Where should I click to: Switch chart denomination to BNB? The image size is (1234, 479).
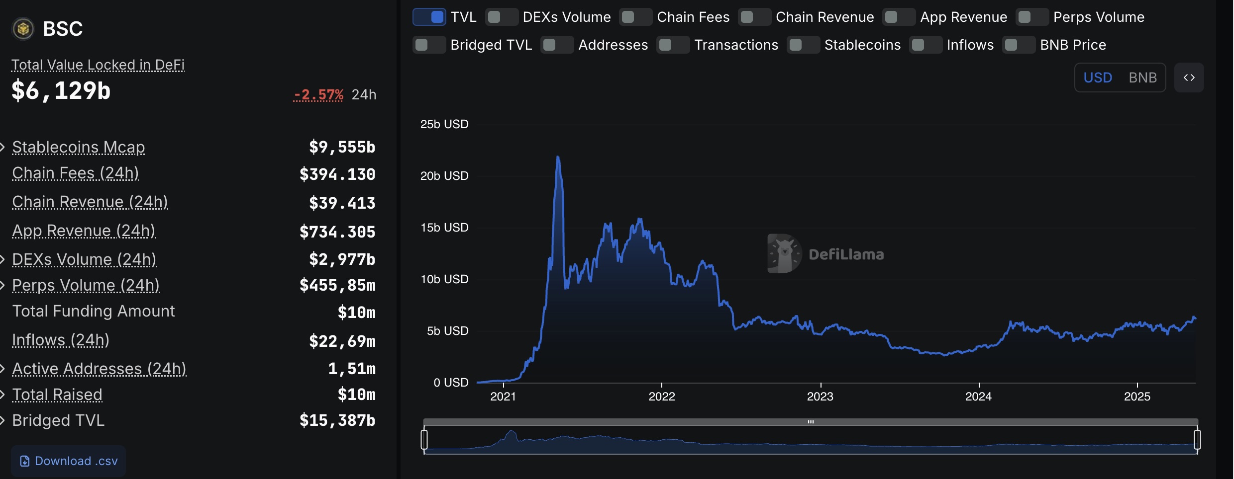(1142, 78)
